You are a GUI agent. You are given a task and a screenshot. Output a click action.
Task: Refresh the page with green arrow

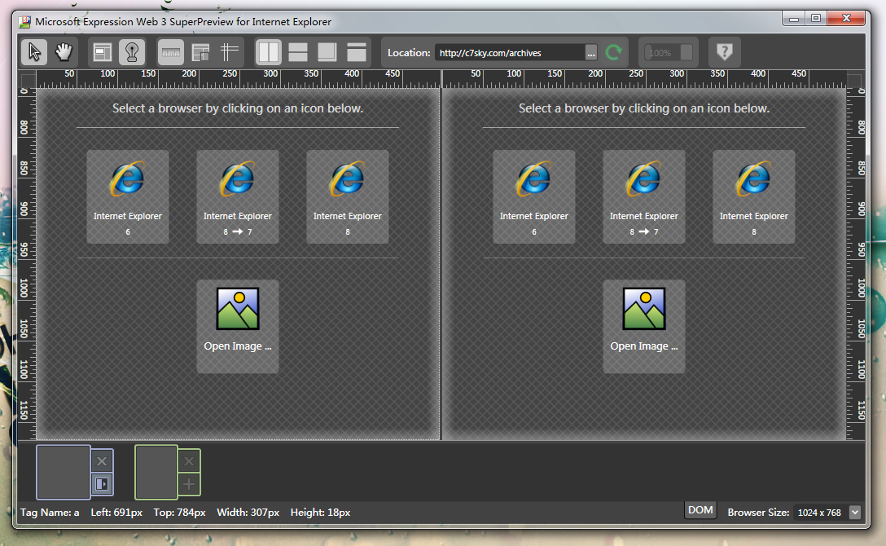(x=614, y=53)
